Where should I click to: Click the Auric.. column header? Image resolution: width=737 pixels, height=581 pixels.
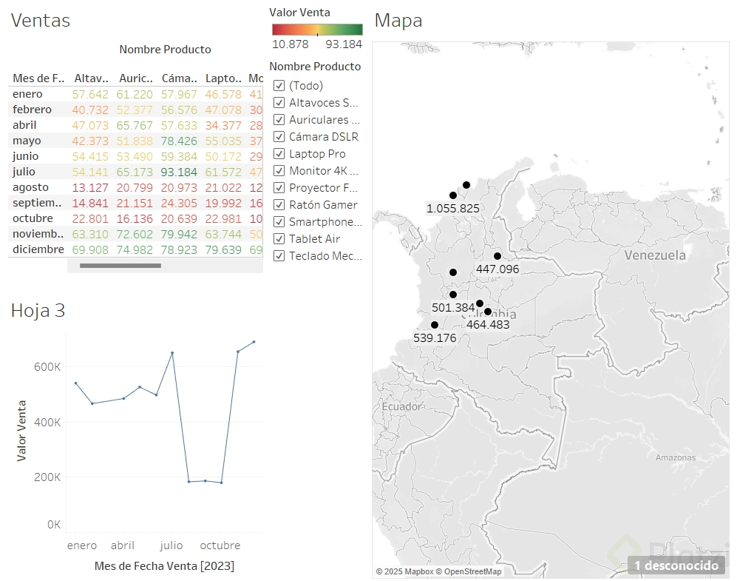[x=136, y=78]
